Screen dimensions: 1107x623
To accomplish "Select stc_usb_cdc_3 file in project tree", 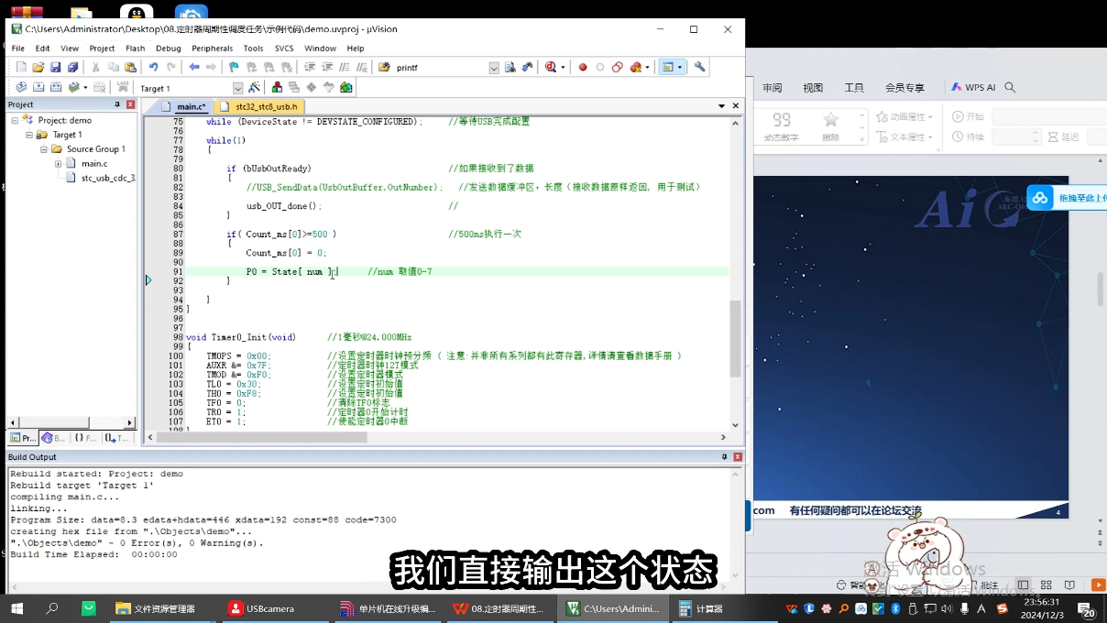I will (102, 178).
